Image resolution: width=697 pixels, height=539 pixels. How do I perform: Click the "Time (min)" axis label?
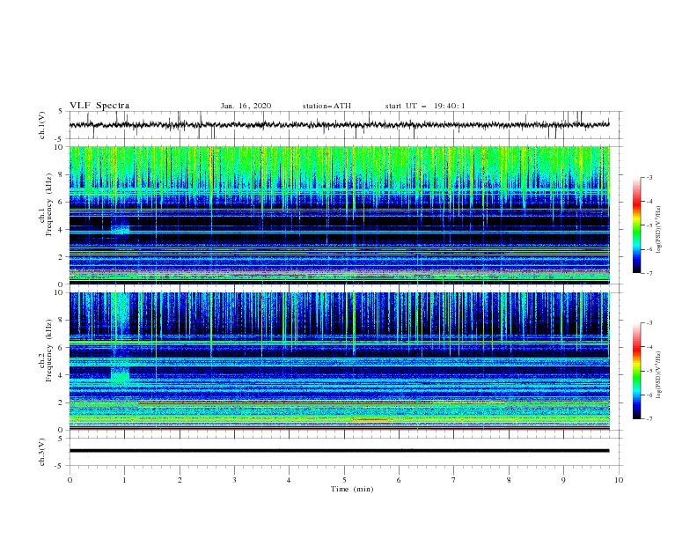(x=352, y=489)
